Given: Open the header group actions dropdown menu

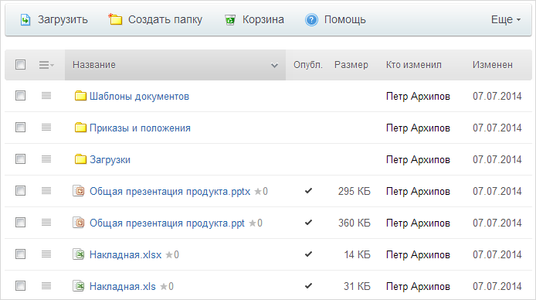Looking at the screenshot, I should tap(46, 65).
